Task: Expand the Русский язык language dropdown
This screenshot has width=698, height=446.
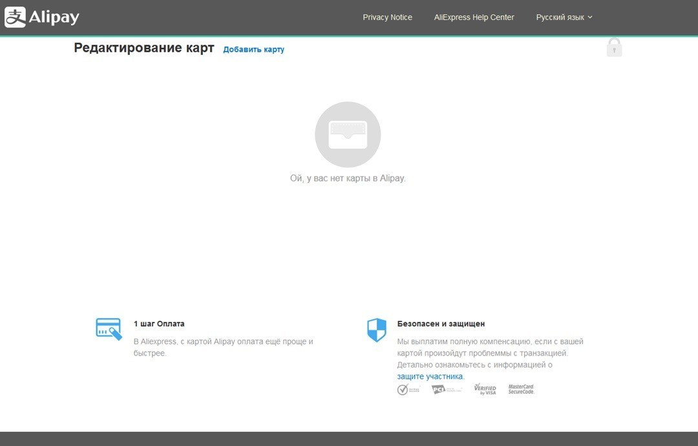Action: (x=564, y=17)
